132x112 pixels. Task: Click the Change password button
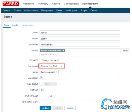click(x=50, y=60)
